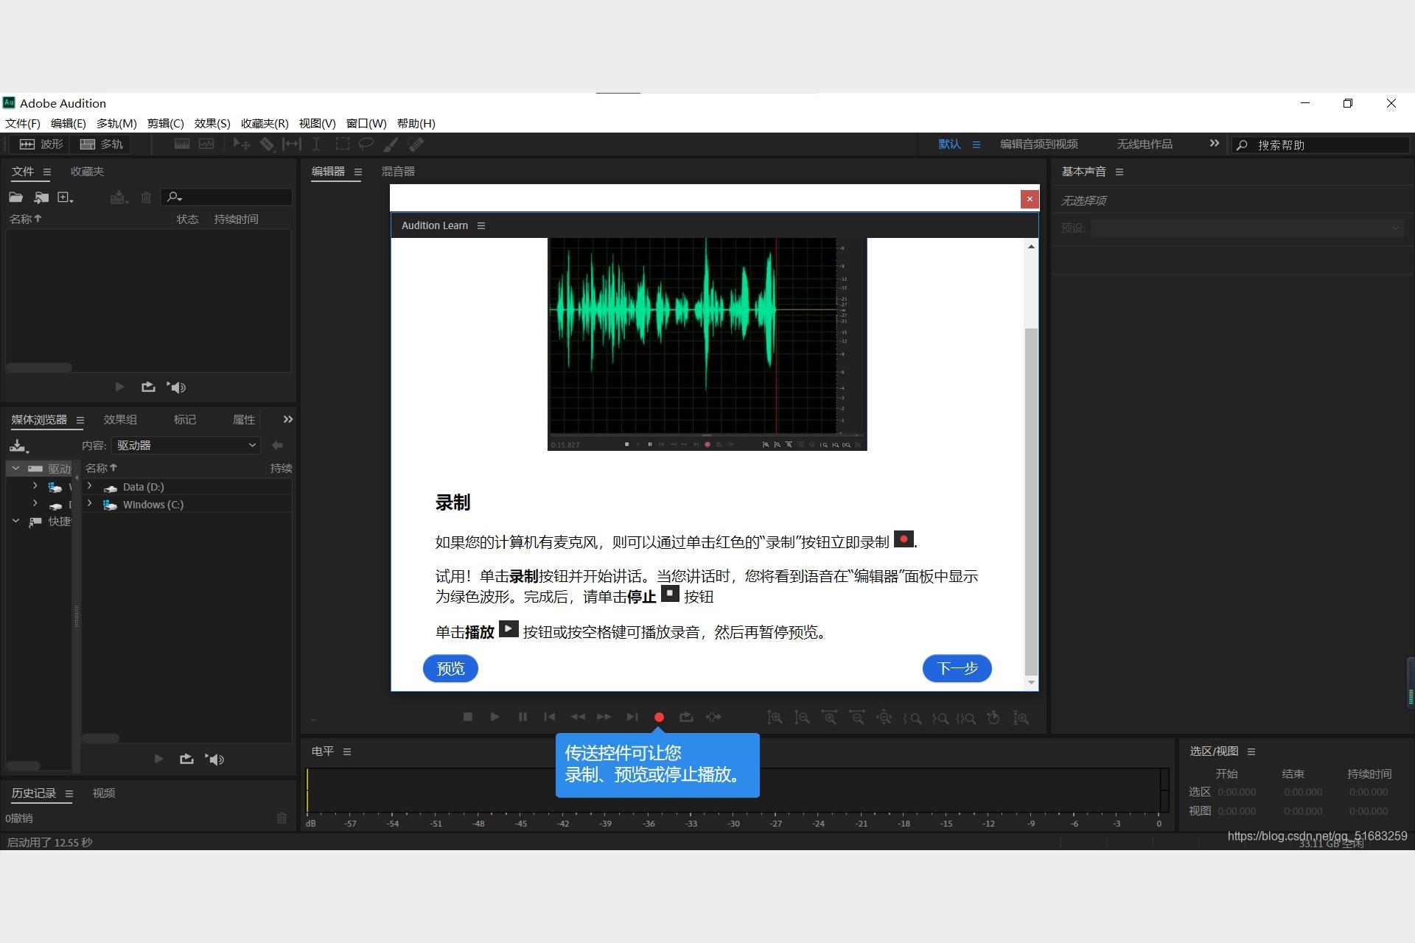The width and height of the screenshot is (1415, 943).
Task: Click the transport Stop button below the editor
Action: 467,717
